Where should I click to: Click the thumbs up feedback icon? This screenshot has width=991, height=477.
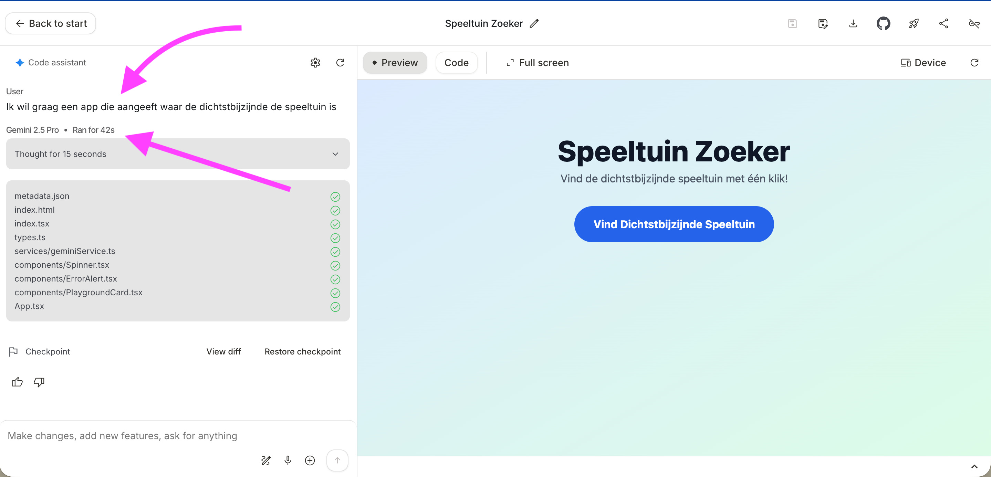pos(17,382)
